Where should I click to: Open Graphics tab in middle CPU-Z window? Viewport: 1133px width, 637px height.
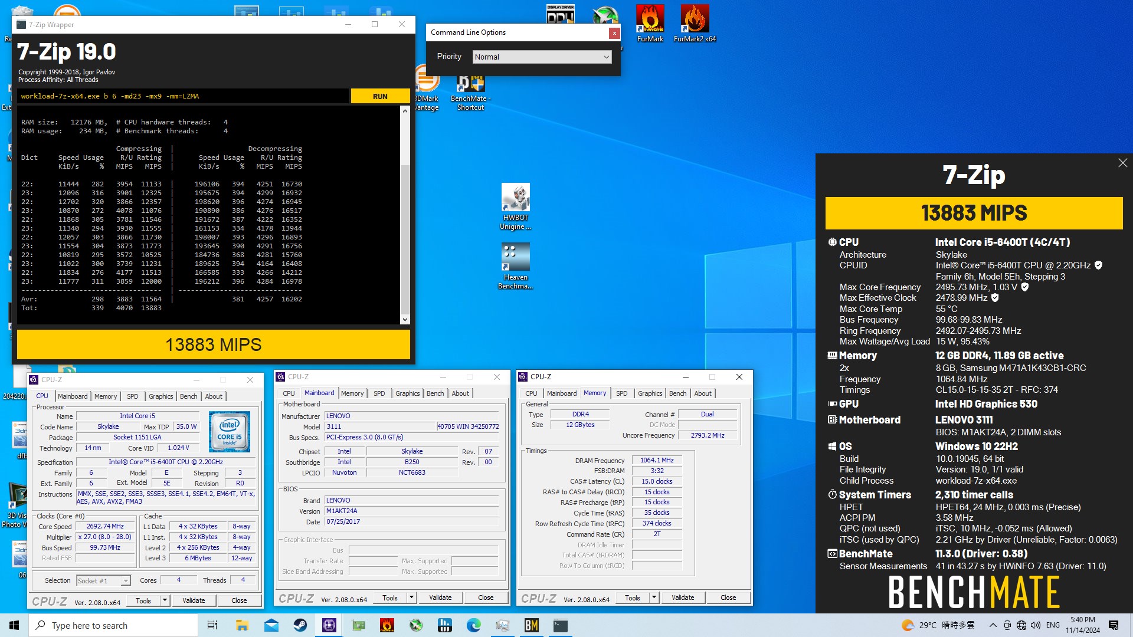click(408, 393)
